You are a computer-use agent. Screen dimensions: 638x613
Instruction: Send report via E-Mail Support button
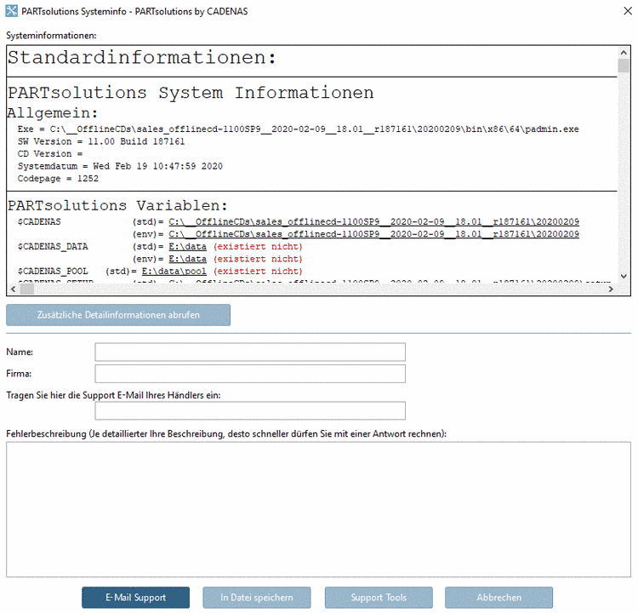[135, 597]
